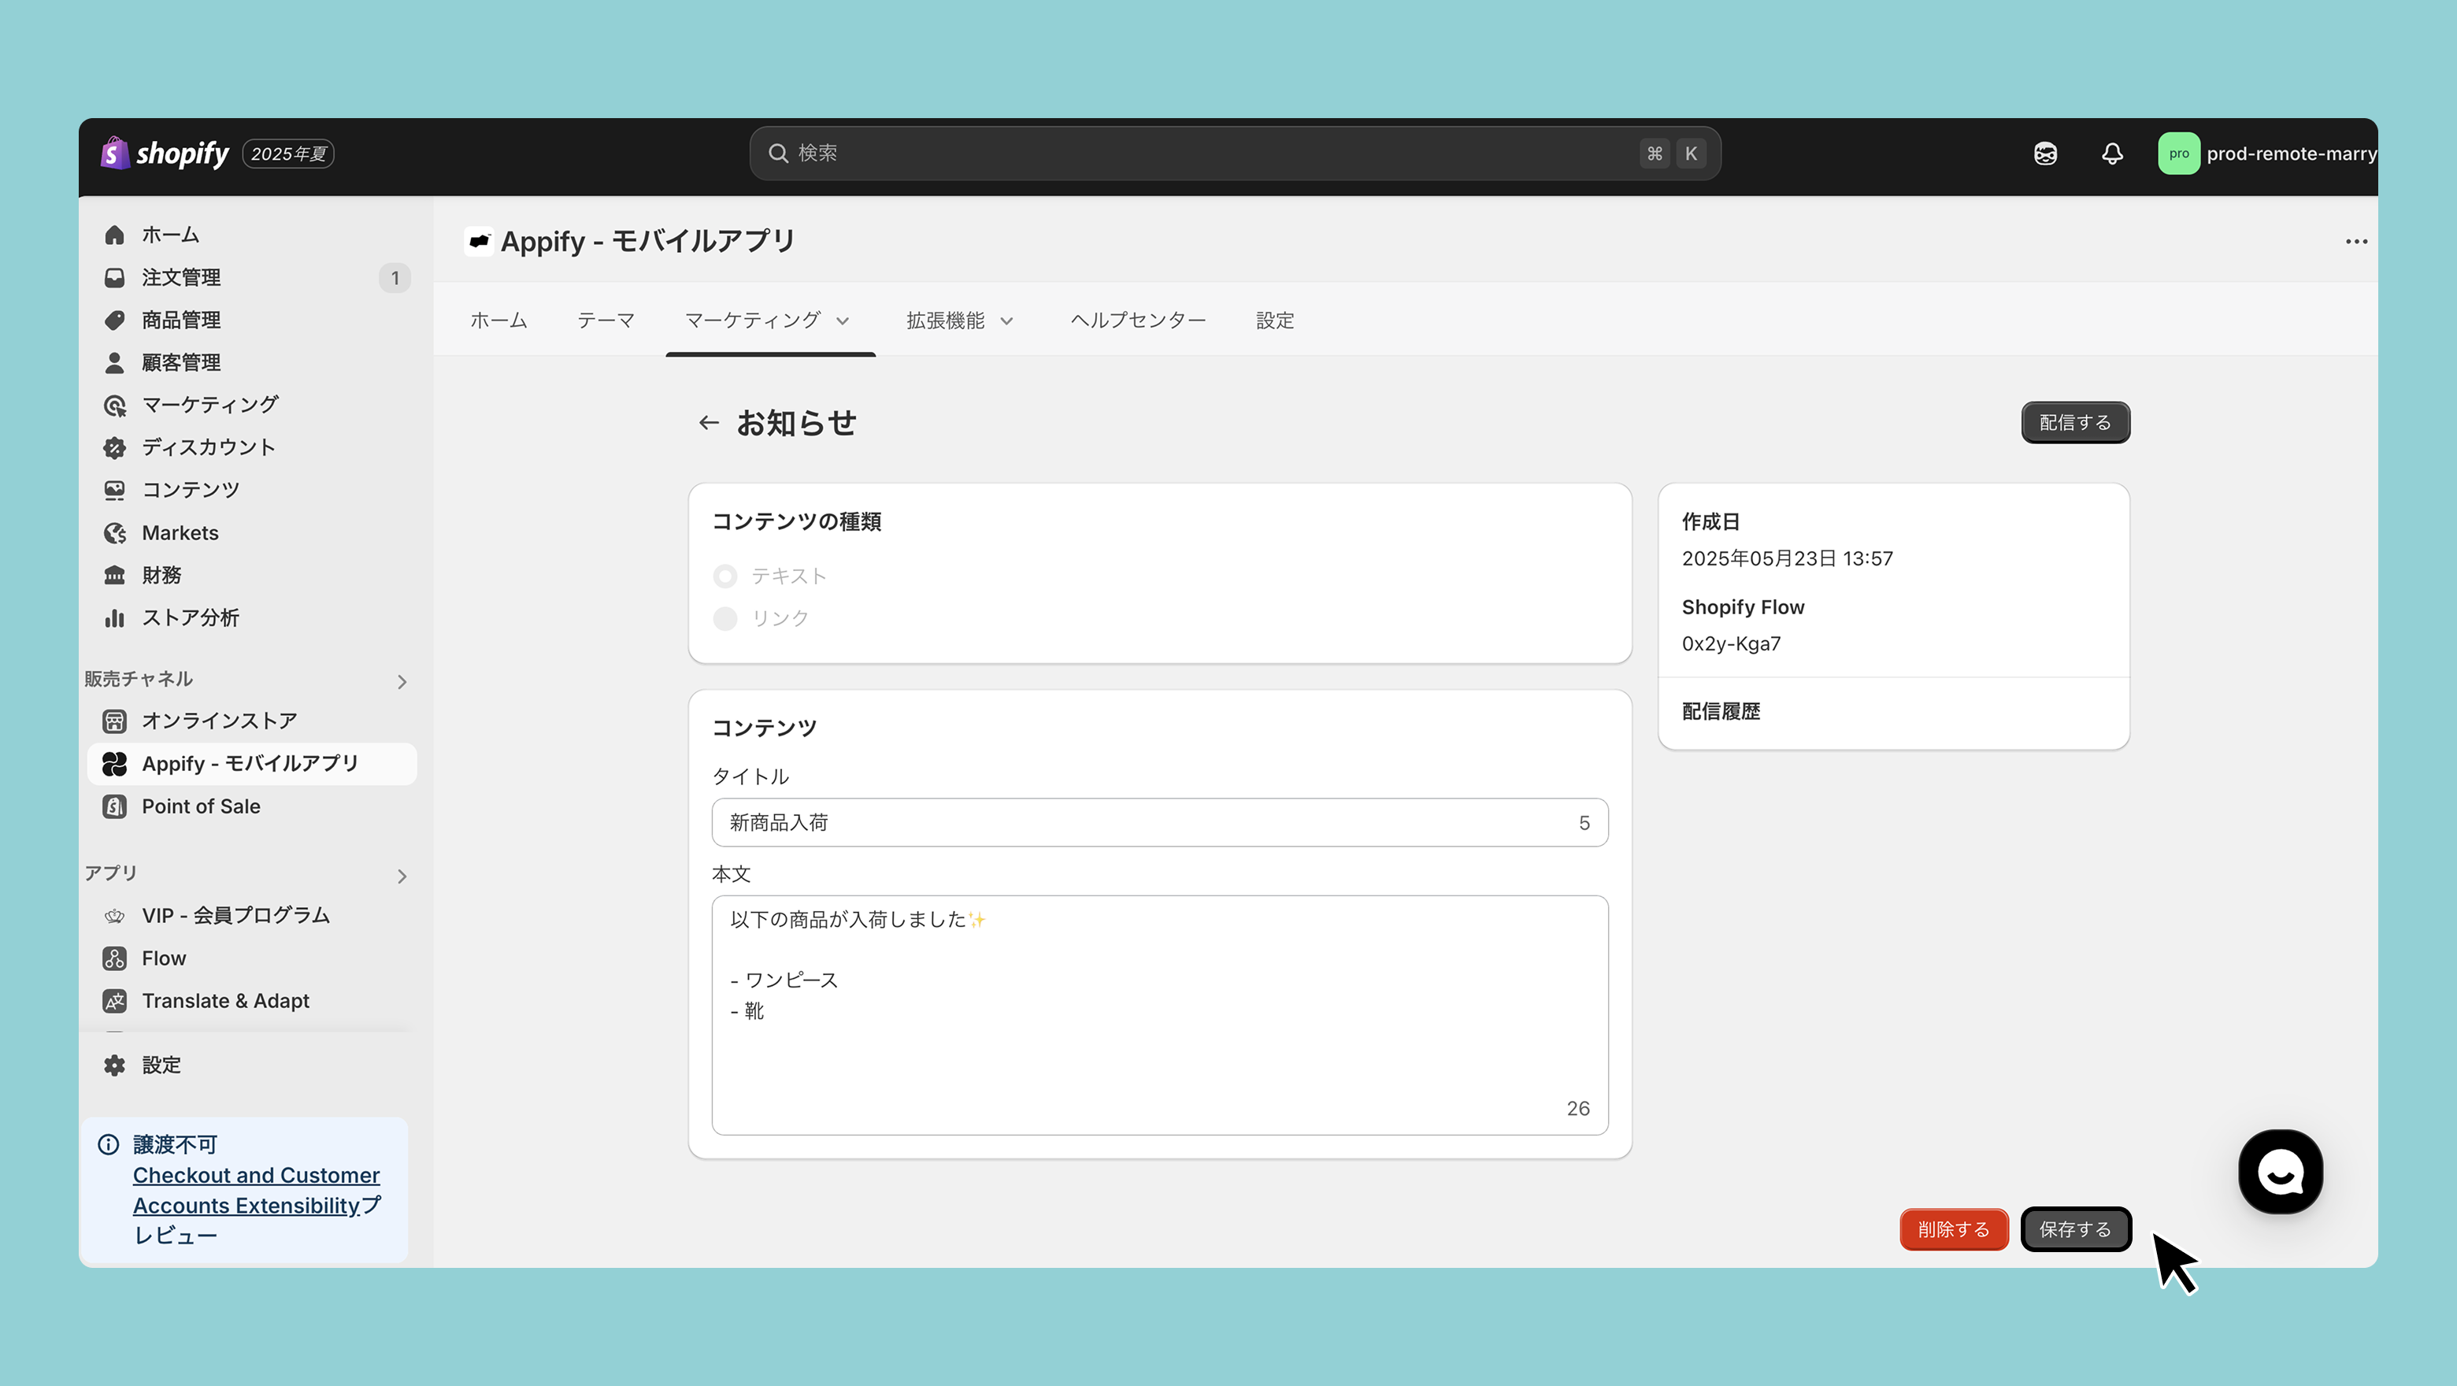Click the back arrow next to お知らせ
The width and height of the screenshot is (2457, 1386).
click(708, 423)
